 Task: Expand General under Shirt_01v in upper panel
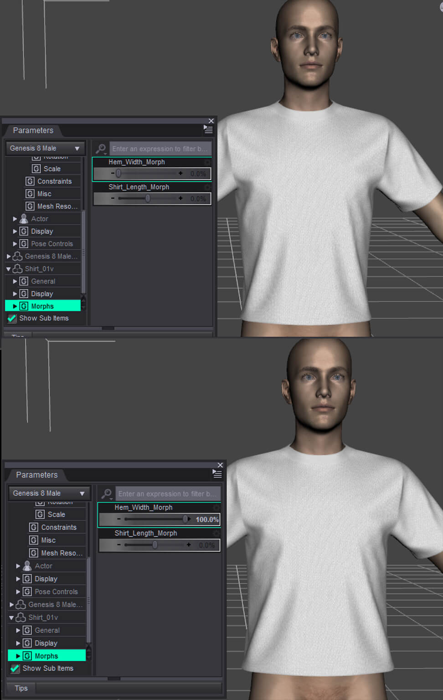point(15,282)
